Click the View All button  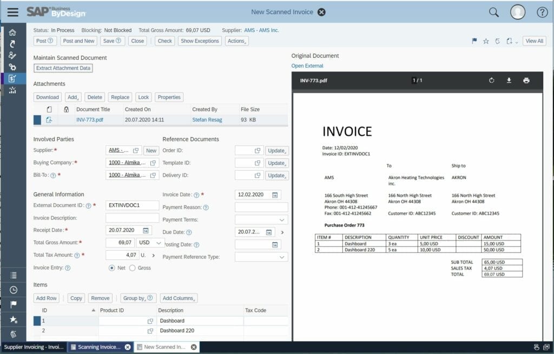[x=534, y=41]
